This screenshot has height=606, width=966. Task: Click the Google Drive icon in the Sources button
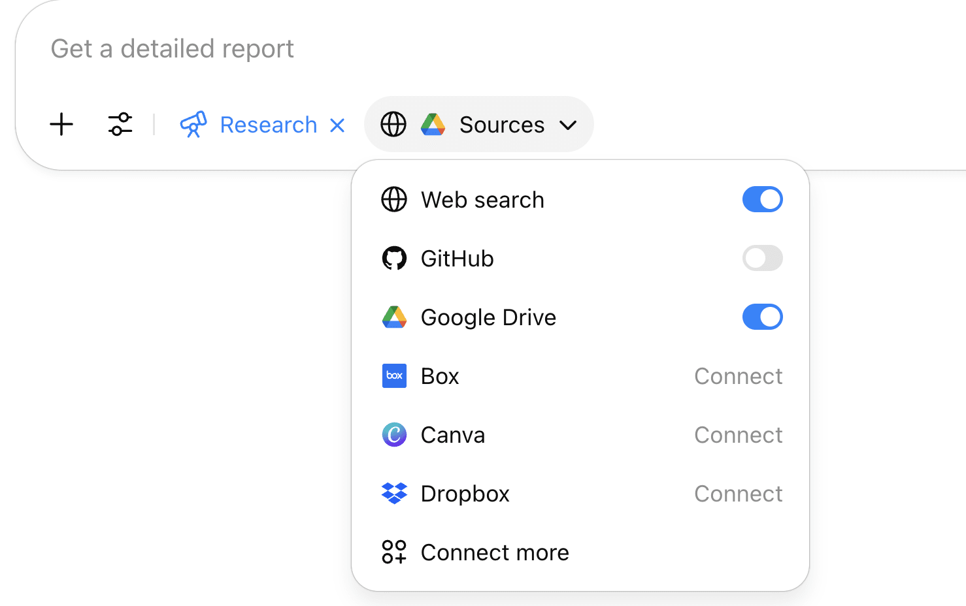433,124
